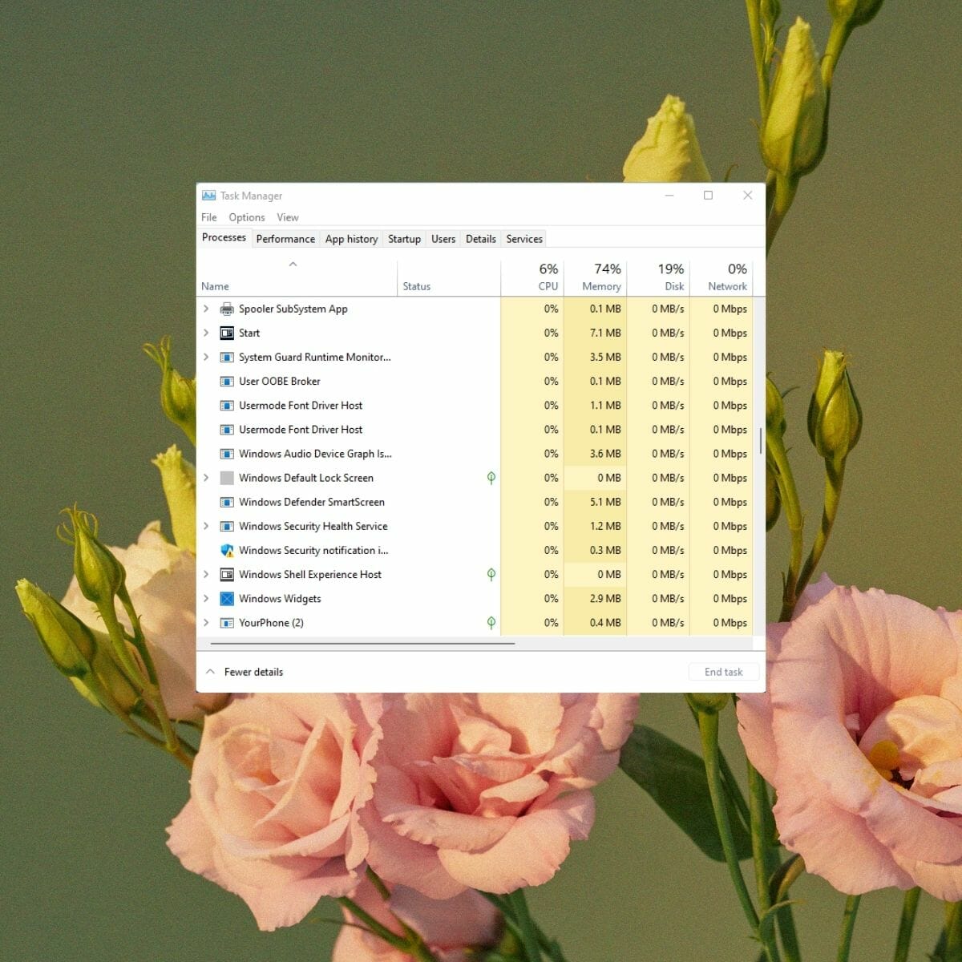Select the Start process window icon
962x962 pixels.
[227, 333]
